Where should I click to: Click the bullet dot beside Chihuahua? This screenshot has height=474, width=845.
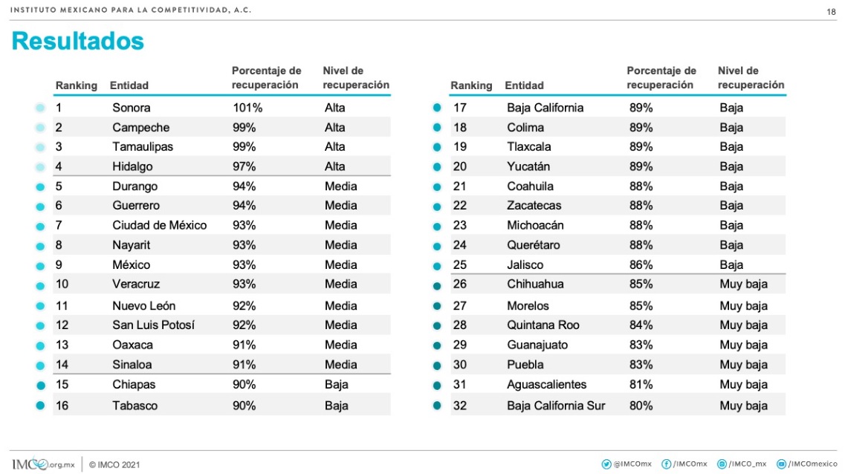[437, 285]
